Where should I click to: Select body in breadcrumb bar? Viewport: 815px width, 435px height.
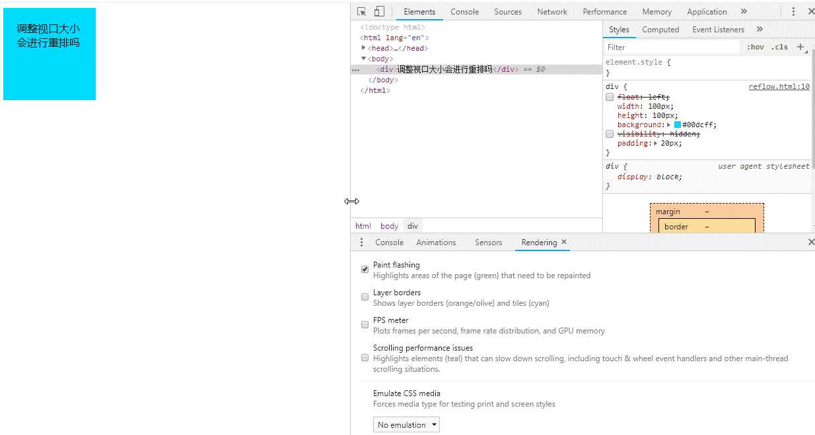point(389,225)
